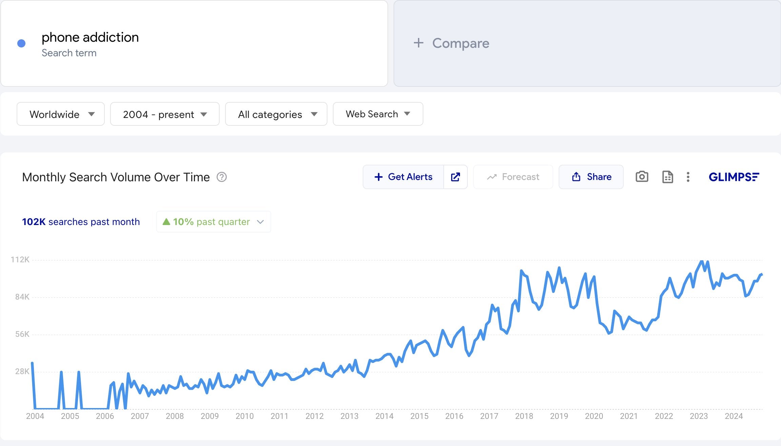Click the 2020 label on the x-axis

[x=594, y=416]
